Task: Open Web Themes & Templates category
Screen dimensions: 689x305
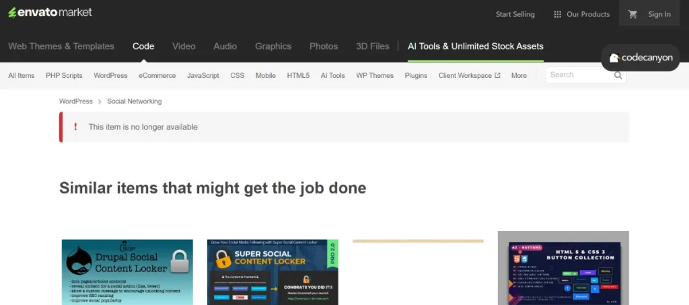Action: click(61, 46)
